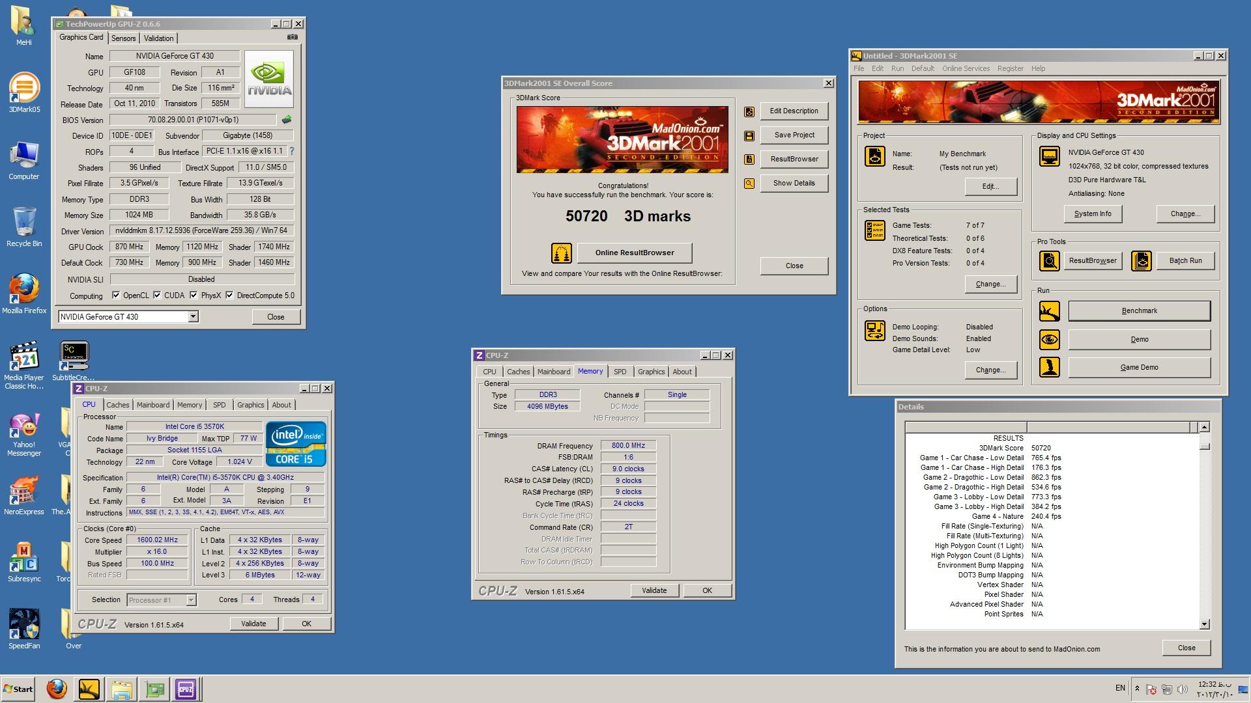Click the Demo eye icon
Image resolution: width=1251 pixels, height=703 pixels.
(x=1049, y=339)
